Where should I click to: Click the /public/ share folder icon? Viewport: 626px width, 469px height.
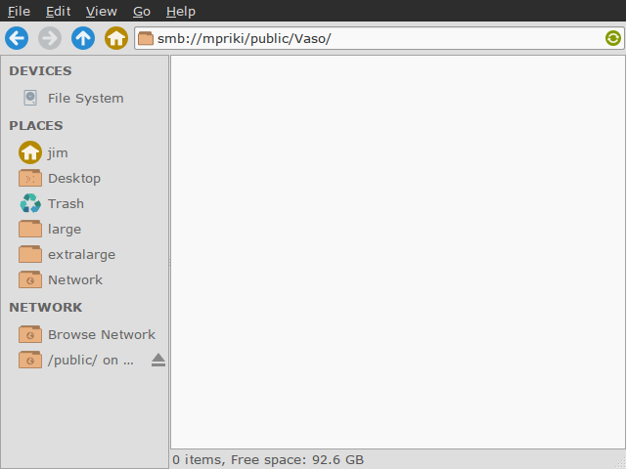click(30, 360)
